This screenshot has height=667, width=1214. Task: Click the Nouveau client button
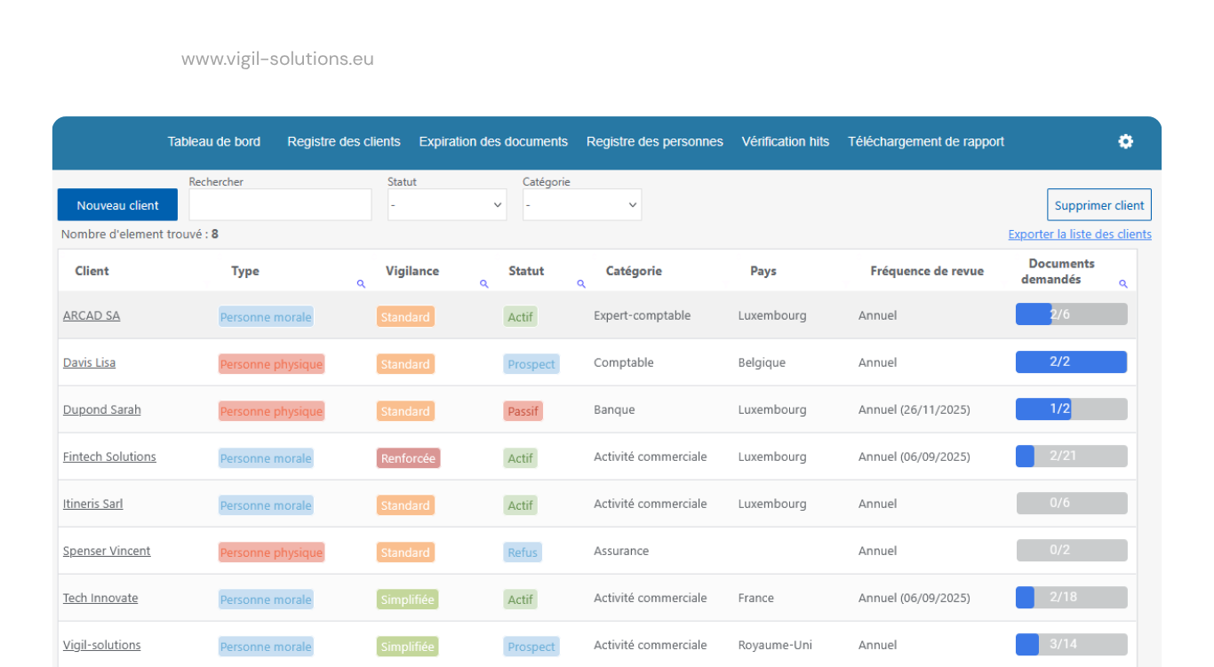pyautogui.click(x=117, y=204)
